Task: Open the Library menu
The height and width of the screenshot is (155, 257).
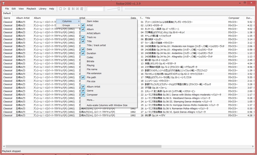Action: click(42, 9)
